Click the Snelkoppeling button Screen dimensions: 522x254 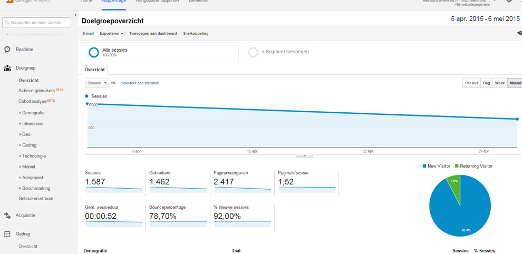point(196,34)
